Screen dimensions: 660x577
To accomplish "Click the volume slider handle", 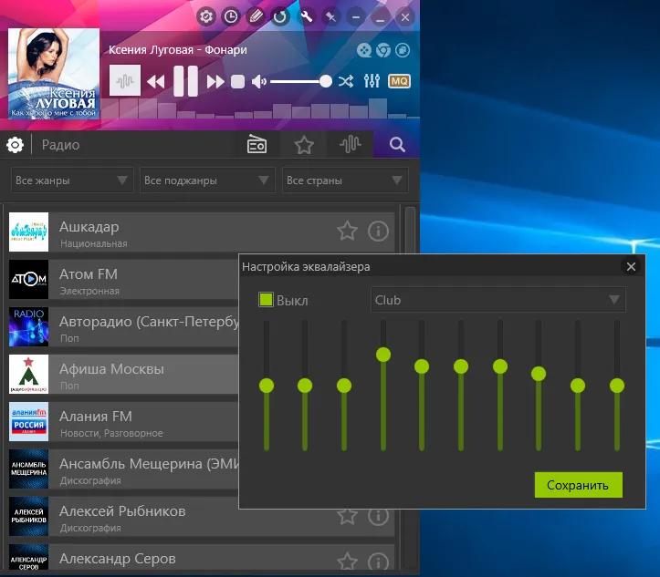I will click(325, 81).
